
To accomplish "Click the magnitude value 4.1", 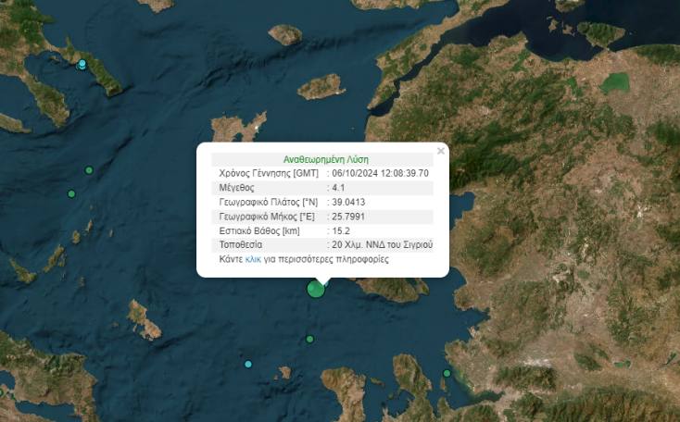I will [x=340, y=188].
